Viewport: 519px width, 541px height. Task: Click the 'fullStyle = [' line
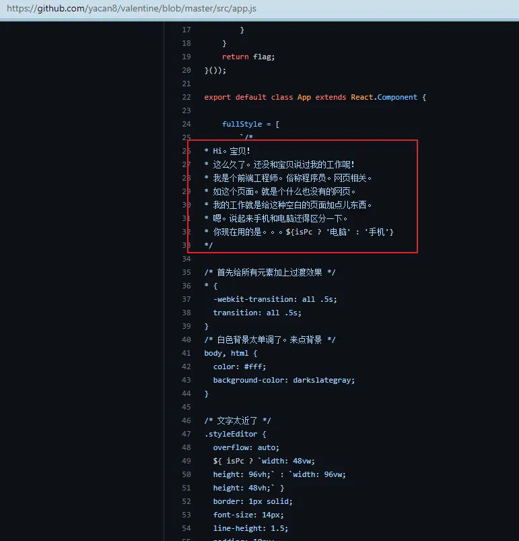pos(250,124)
